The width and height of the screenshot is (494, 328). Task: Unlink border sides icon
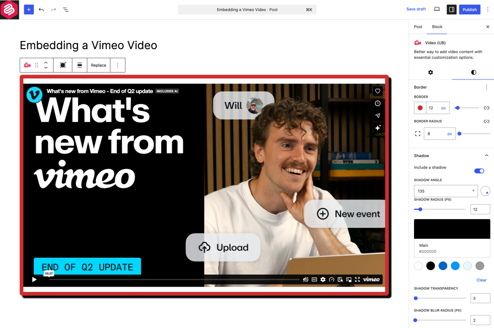click(x=486, y=108)
